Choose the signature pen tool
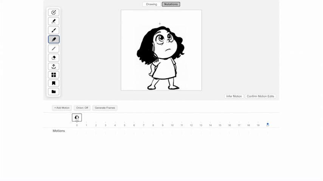 click(x=53, y=21)
